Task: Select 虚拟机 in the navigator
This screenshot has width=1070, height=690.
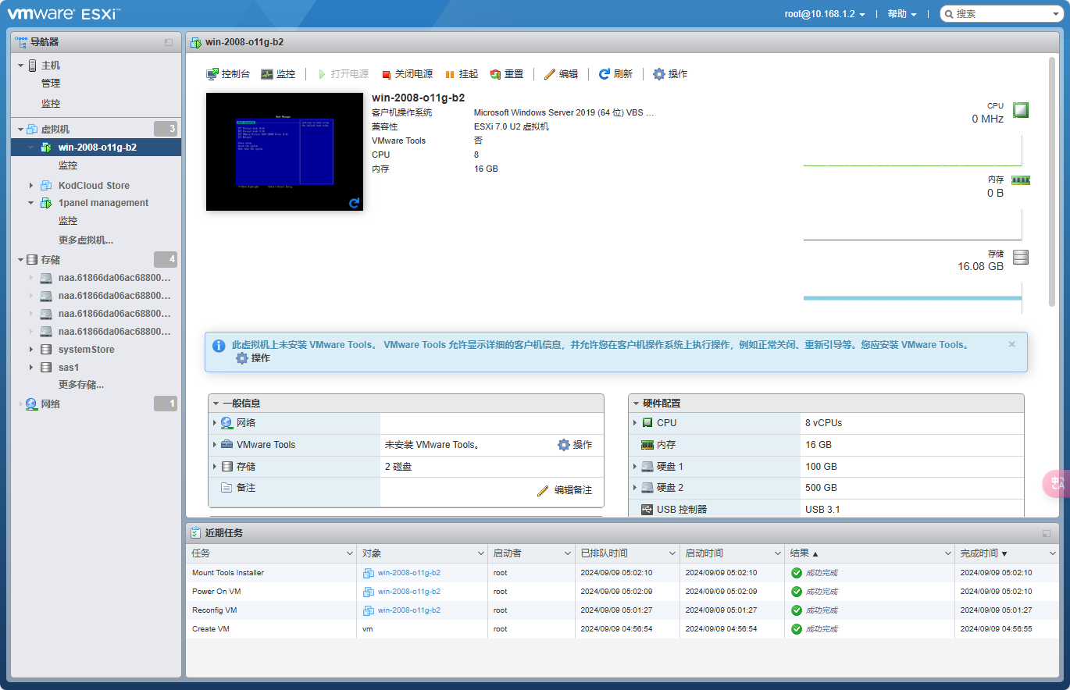Action: tap(55, 129)
